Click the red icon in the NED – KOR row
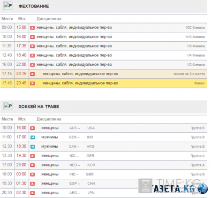Viewport: 211px width, 198px height. 32,165
